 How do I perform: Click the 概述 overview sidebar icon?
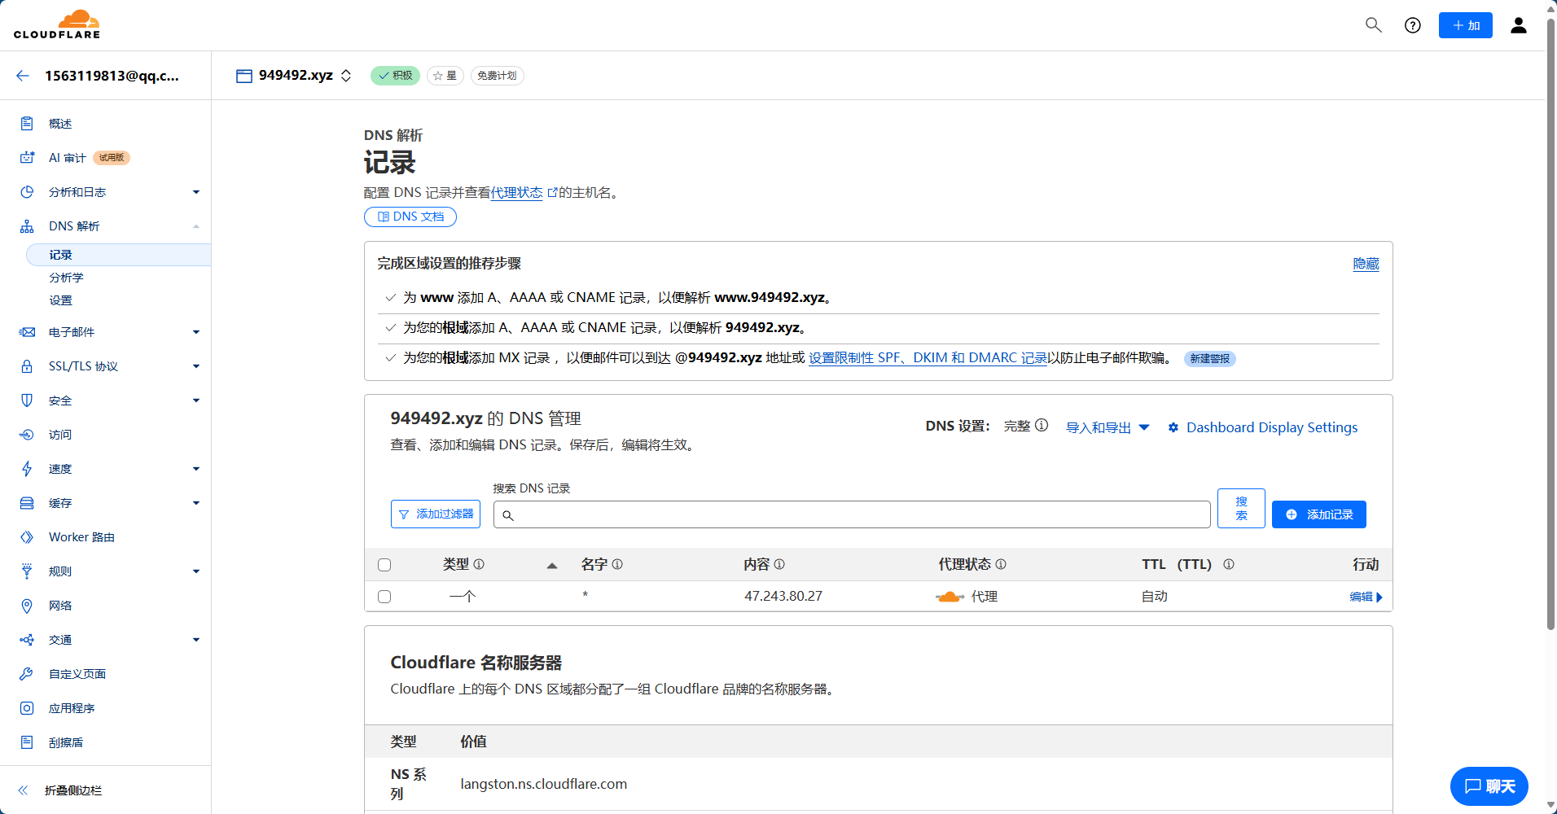[x=27, y=124]
